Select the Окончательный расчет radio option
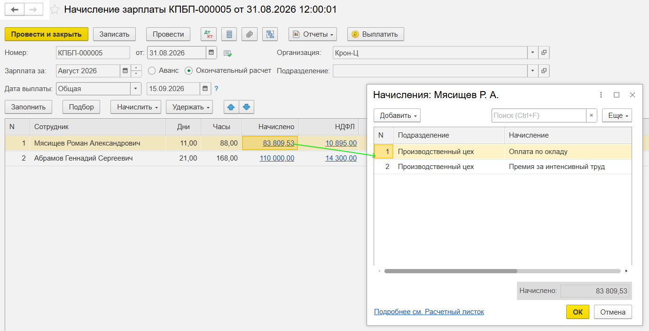The height and width of the screenshot is (331, 649). [189, 71]
